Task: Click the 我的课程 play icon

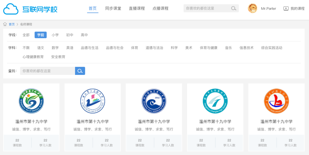Action: (286, 8)
